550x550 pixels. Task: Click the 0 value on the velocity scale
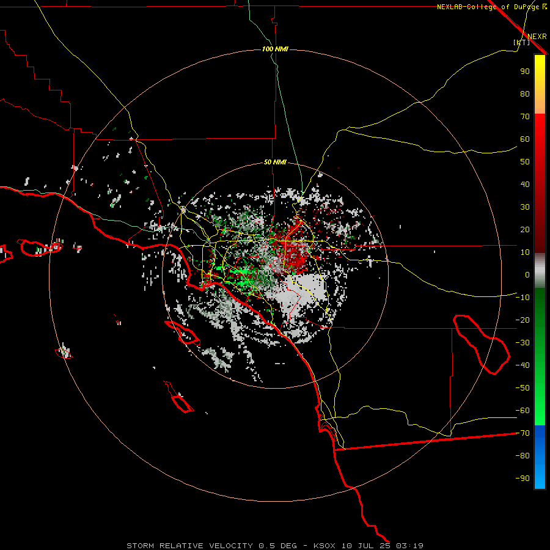click(527, 274)
